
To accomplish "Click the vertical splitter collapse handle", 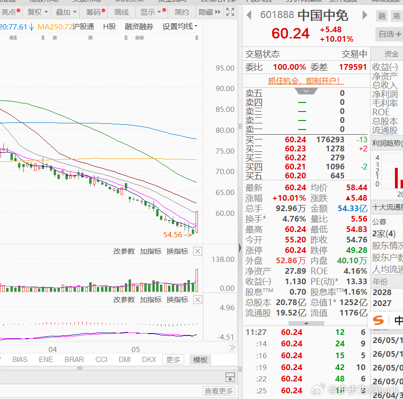I will pyautogui.click(x=240, y=248).
